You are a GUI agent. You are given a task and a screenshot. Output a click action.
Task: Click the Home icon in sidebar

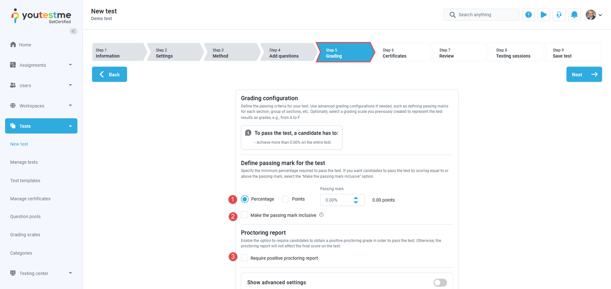click(x=13, y=45)
